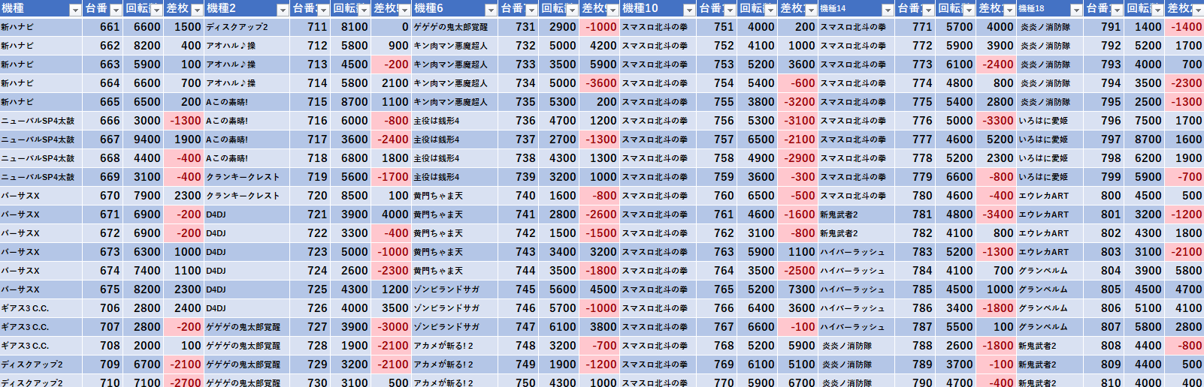Image resolution: width=1204 pixels, height=387 pixels.
Task: Select the 8100 rotation cell
Action: [x=351, y=27]
